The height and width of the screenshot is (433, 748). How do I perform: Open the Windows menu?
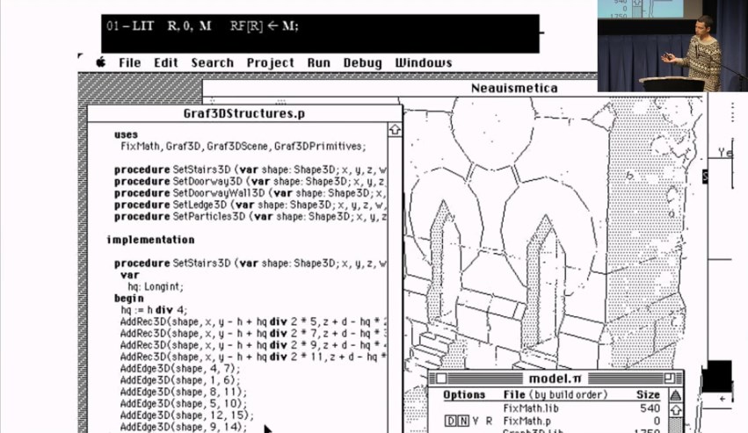tap(423, 62)
